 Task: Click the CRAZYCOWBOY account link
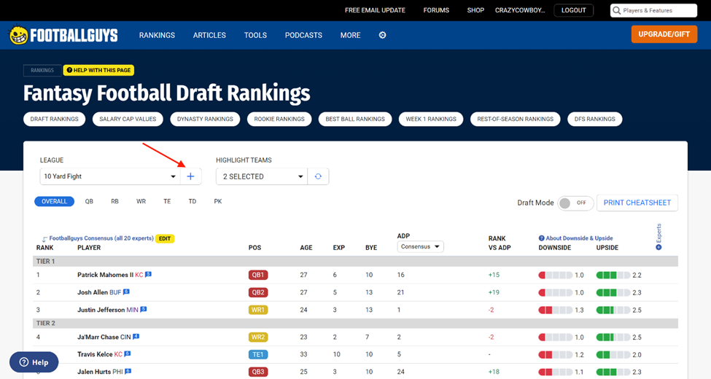pyautogui.click(x=520, y=10)
